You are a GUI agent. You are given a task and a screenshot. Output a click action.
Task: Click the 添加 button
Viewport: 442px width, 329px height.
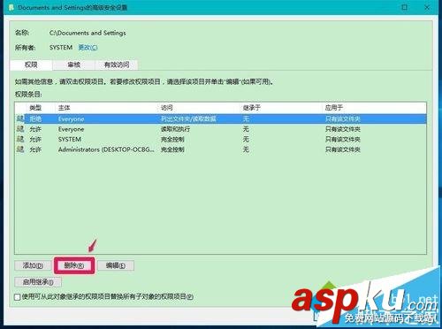(x=33, y=265)
